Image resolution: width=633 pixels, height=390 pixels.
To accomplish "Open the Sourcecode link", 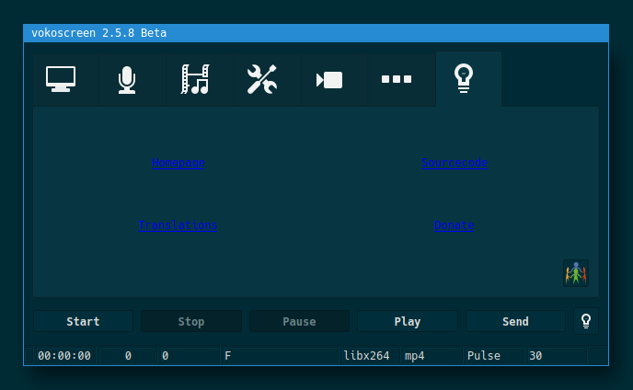I will tap(455, 163).
